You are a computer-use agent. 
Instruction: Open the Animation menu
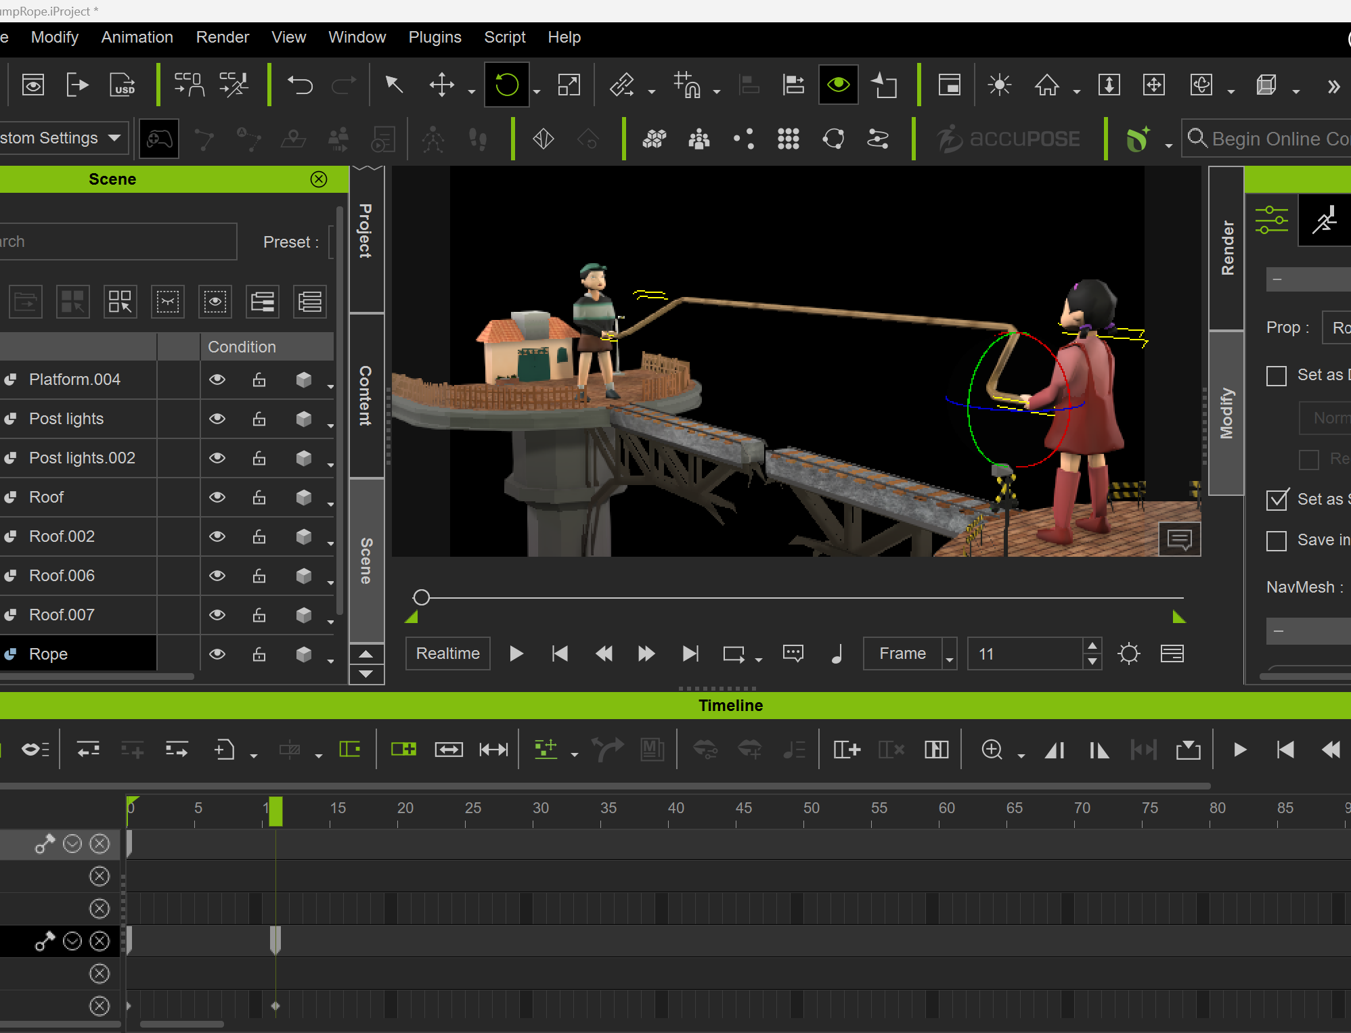tap(137, 37)
